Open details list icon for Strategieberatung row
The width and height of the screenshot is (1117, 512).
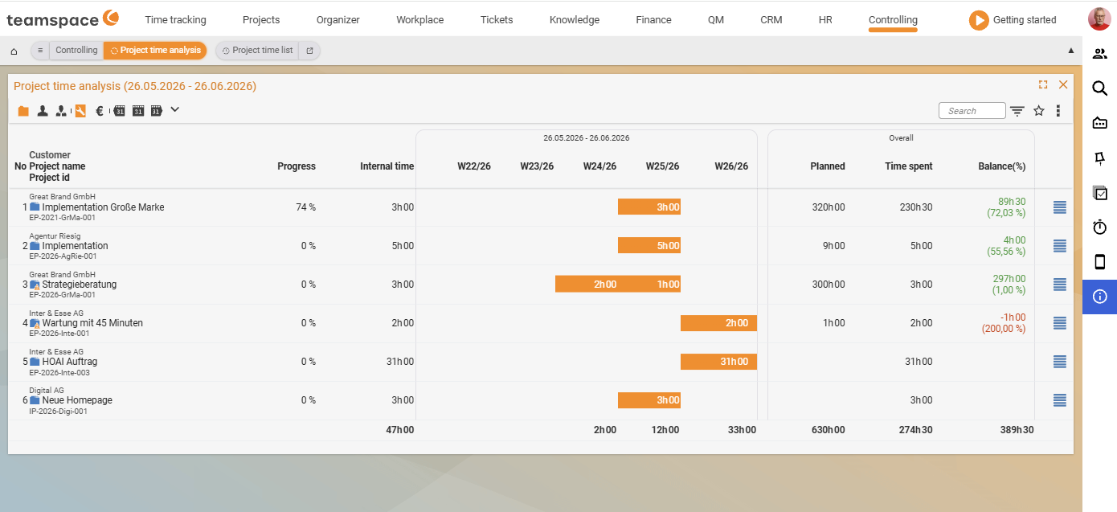point(1060,285)
